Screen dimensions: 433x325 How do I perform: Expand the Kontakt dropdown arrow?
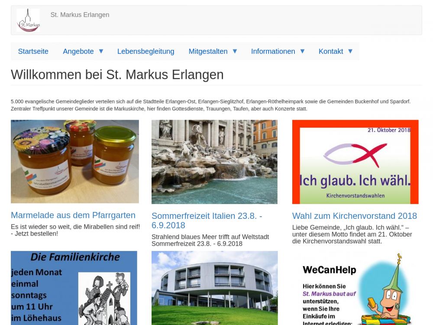click(350, 51)
